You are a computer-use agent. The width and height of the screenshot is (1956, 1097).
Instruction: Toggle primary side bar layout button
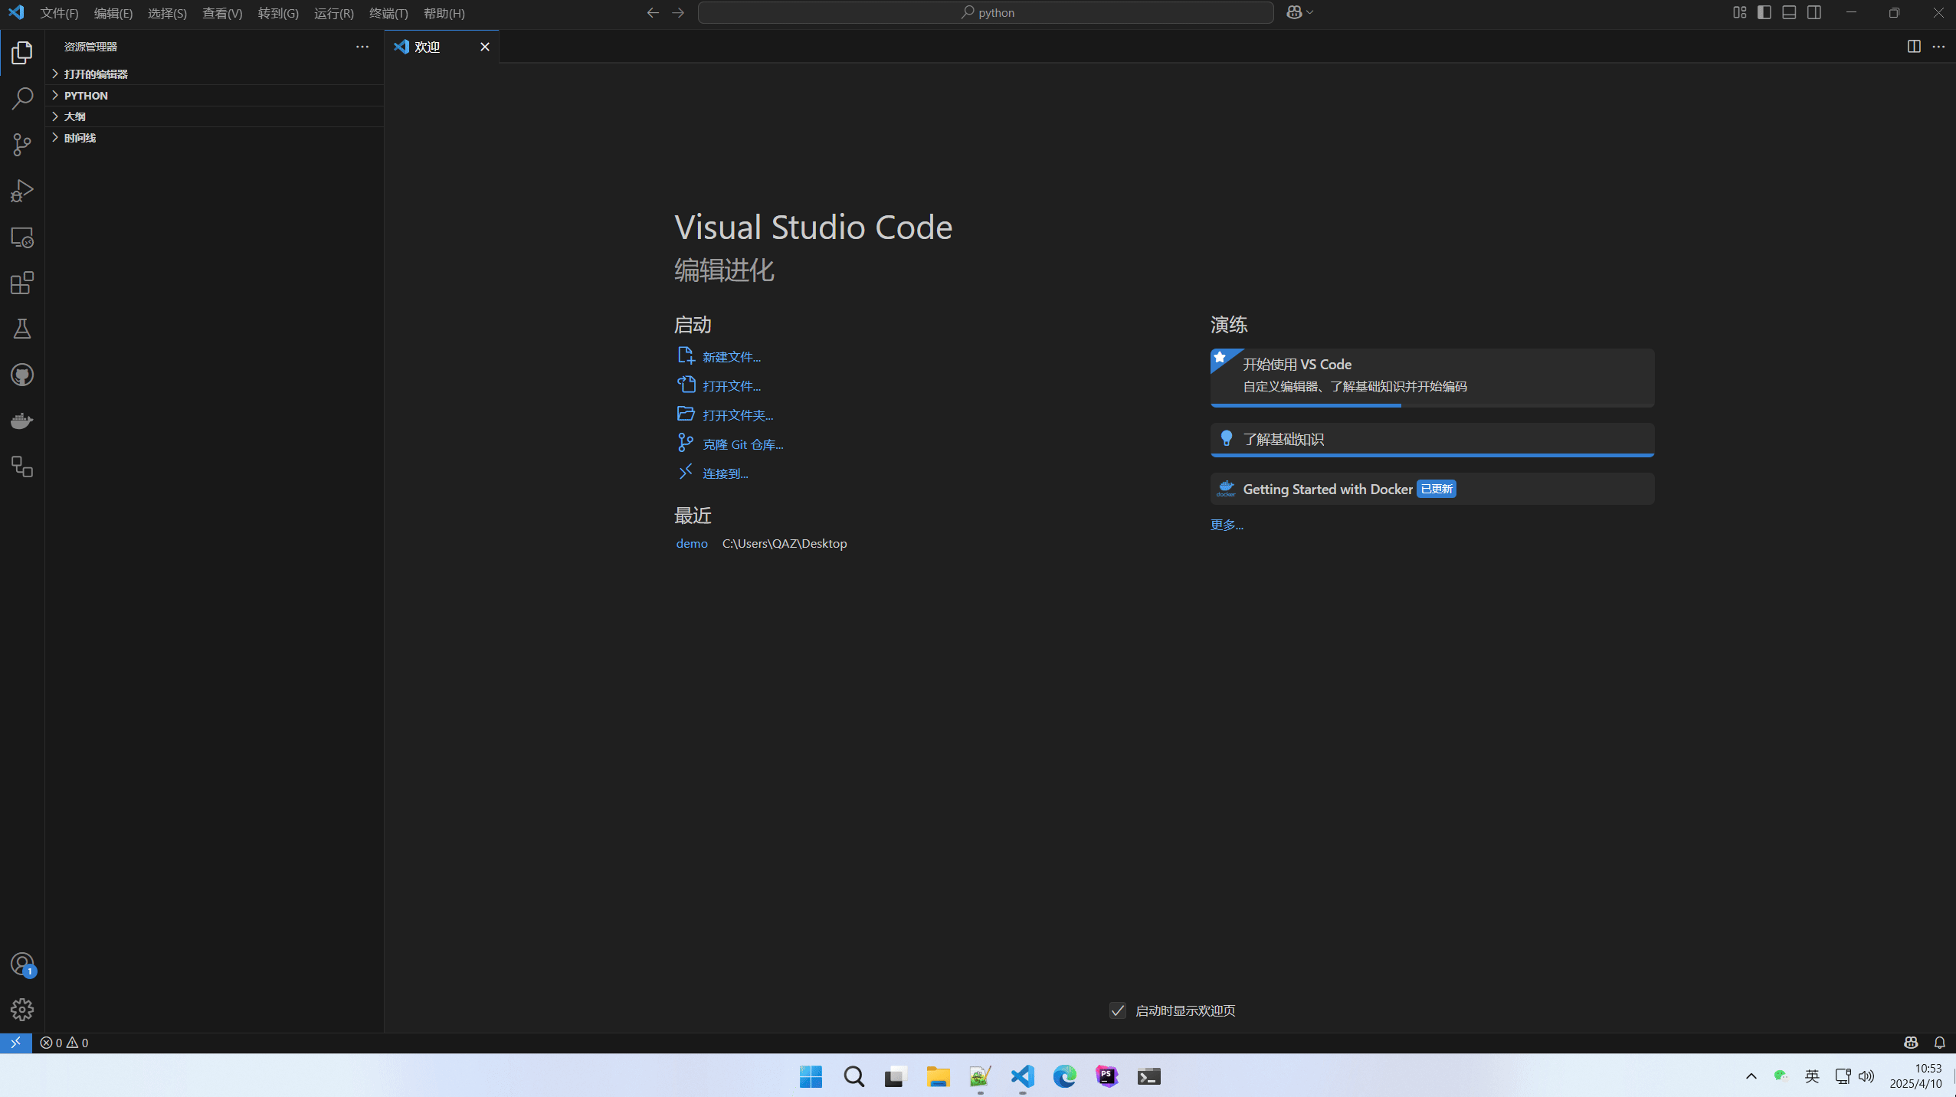(x=1764, y=12)
